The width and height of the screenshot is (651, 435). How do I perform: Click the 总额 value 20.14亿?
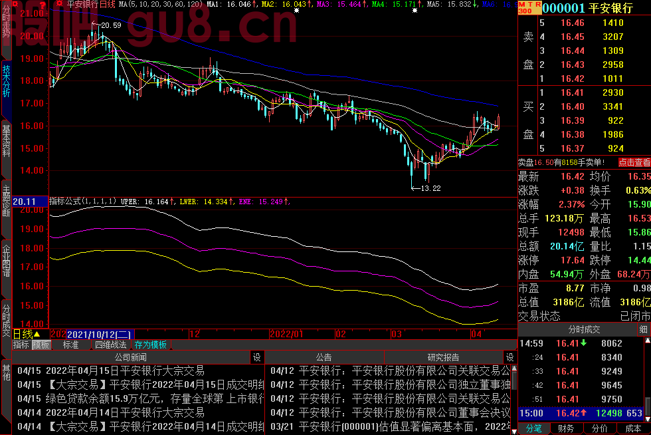(567, 246)
